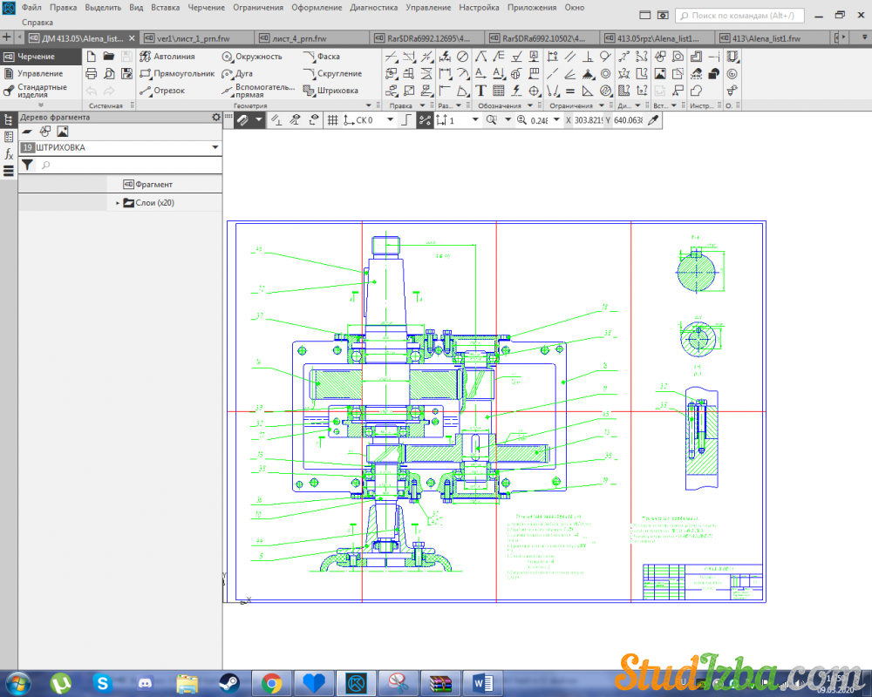Choose the Фаска chamfer tool
The width and height of the screenshot is (872, 697).
pyautogui.click(x=323, y=57)
